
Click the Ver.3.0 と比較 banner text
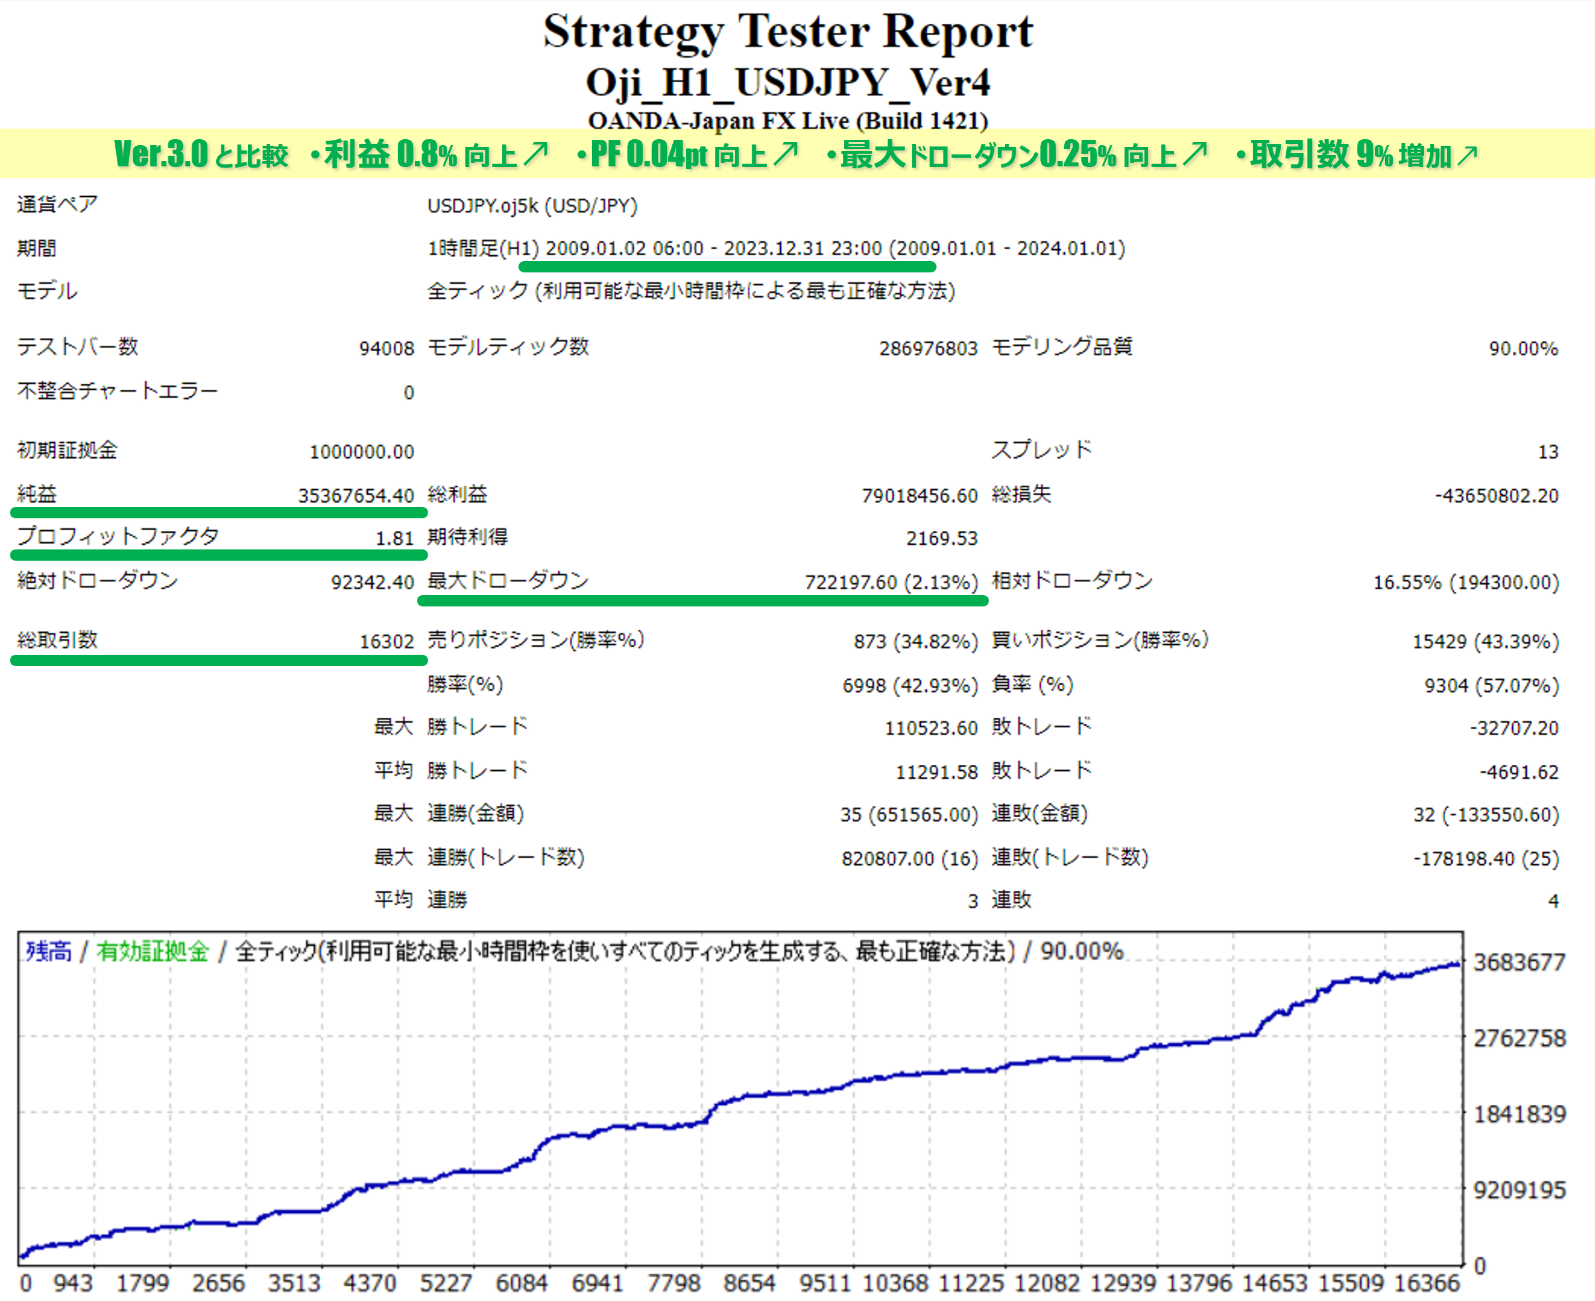pos(201,155)
